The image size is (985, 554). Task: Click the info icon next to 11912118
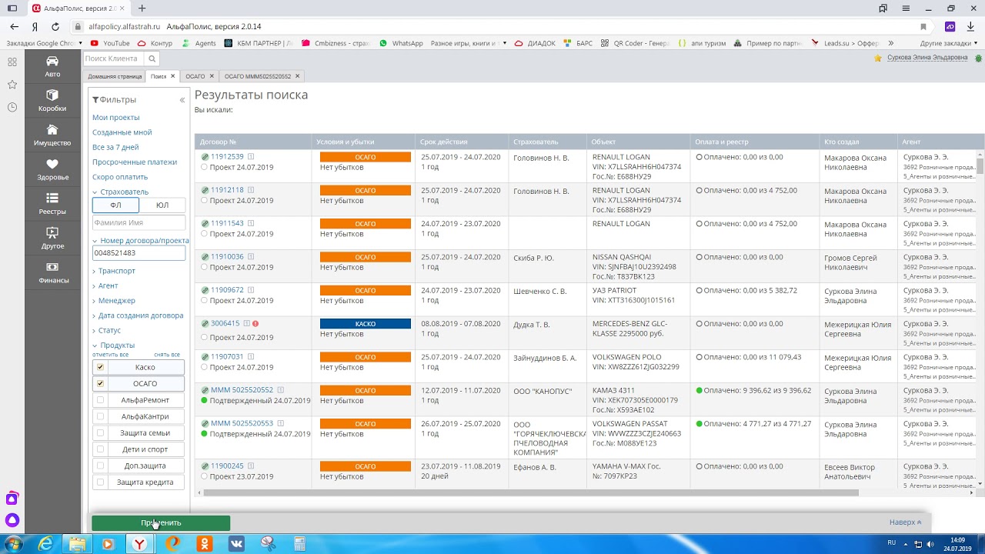(251, 190)
